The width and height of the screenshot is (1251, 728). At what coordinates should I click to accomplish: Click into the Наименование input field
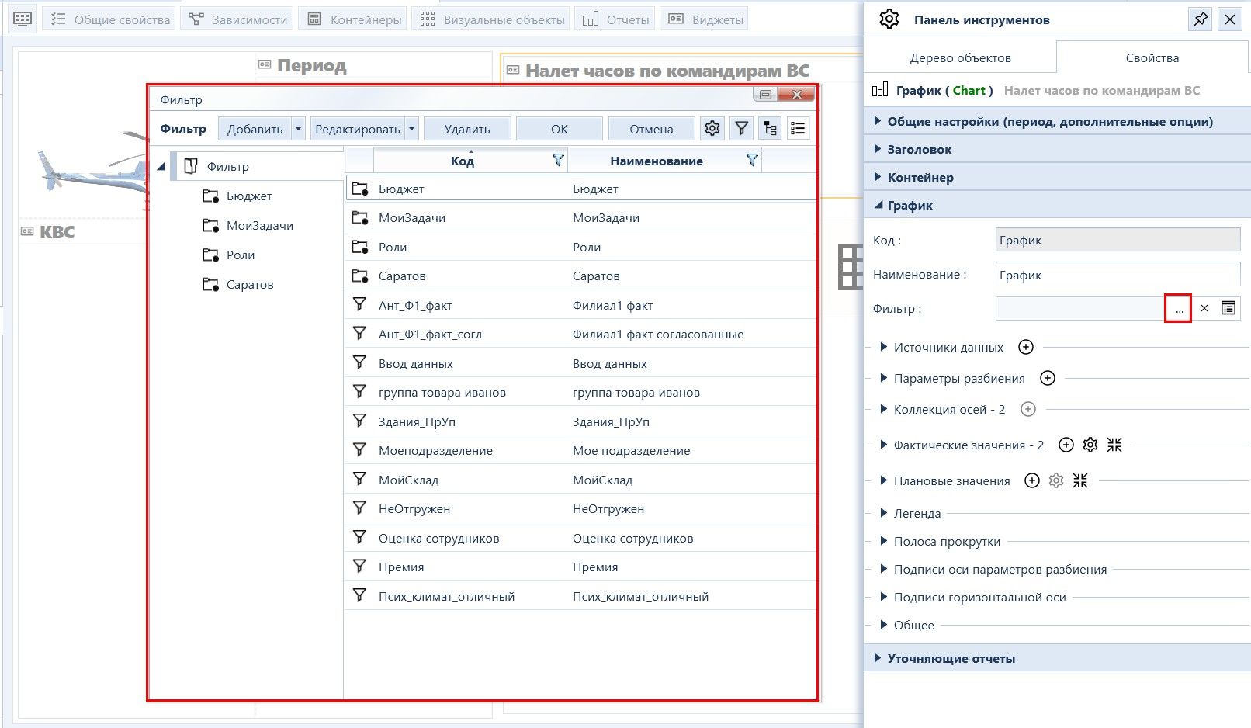click(x=1118, y=275)
